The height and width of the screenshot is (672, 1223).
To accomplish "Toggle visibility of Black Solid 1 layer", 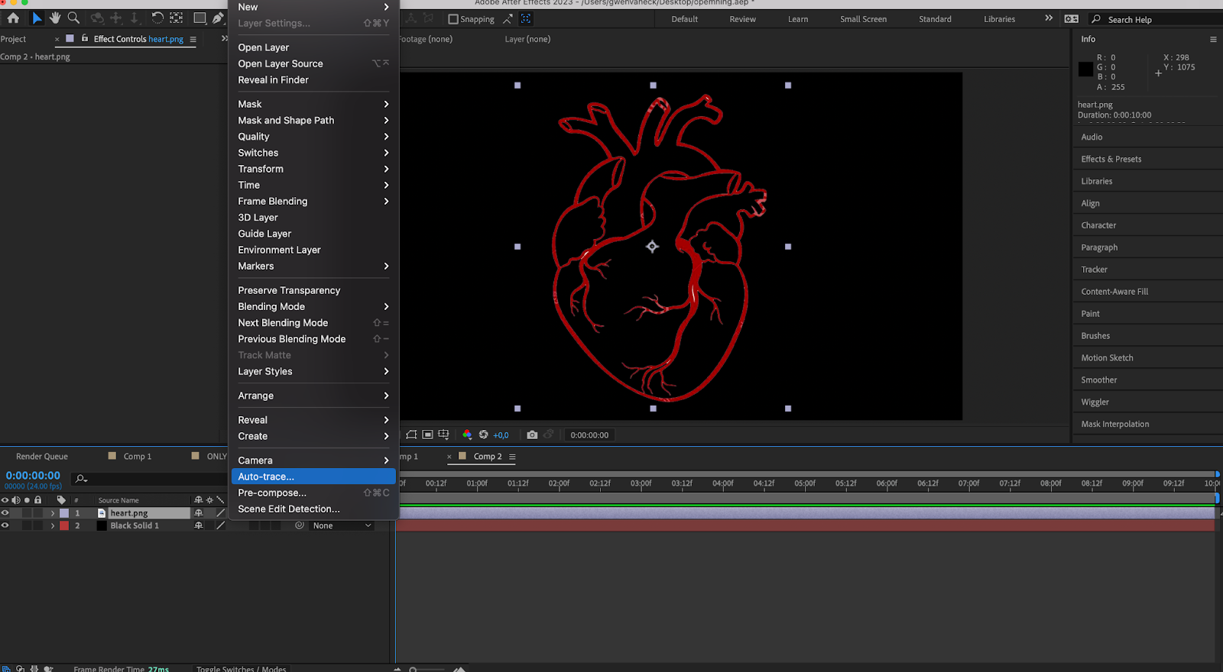I will (5, 525).
